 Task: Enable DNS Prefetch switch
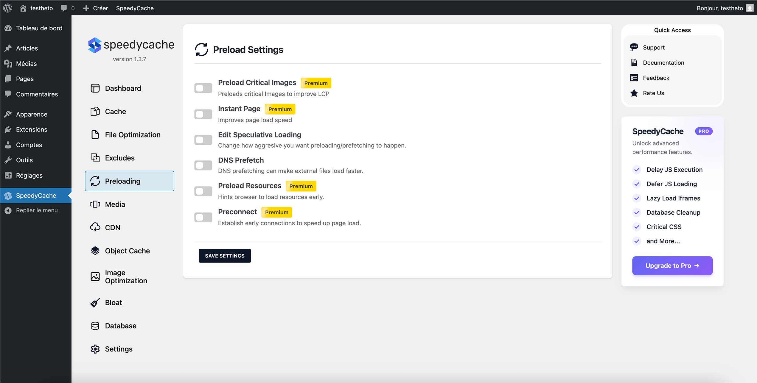coord(203,165)
